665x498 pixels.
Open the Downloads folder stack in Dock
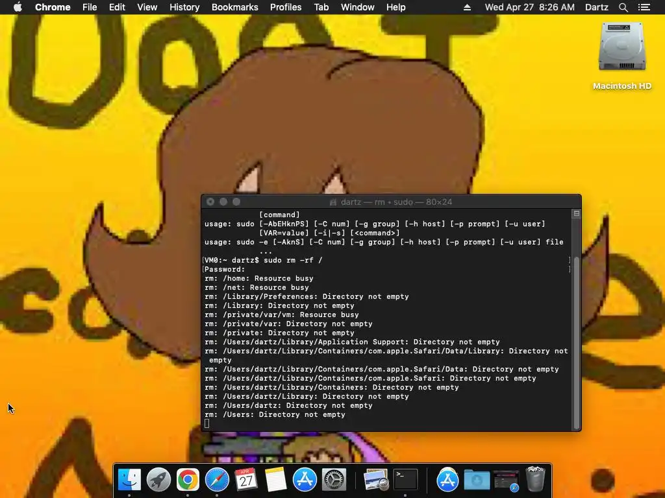point(477,480)
